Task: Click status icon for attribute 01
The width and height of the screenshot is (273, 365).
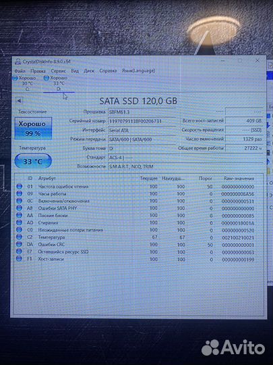Action: coord(20,187)
